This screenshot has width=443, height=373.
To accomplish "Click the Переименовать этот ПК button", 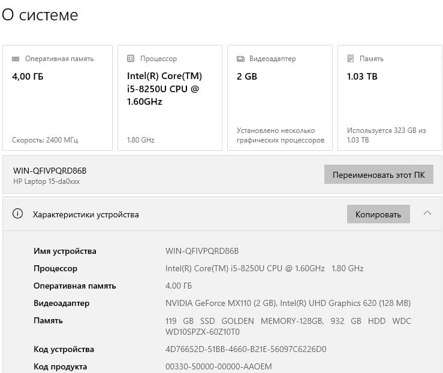I will pos(379,175).
